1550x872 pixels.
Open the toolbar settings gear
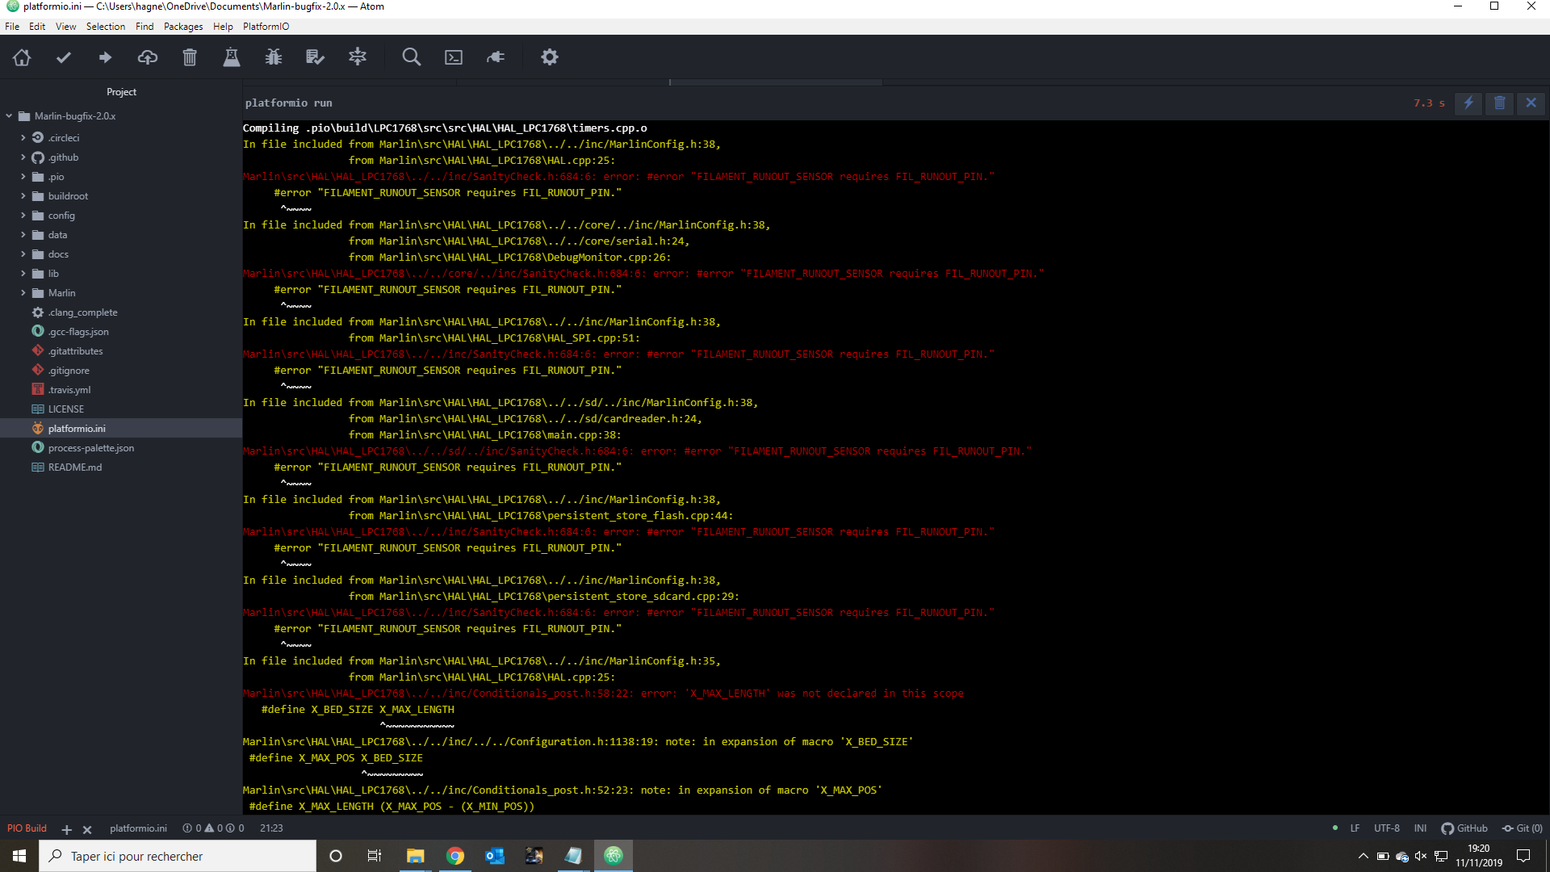[x=550, y=57]
